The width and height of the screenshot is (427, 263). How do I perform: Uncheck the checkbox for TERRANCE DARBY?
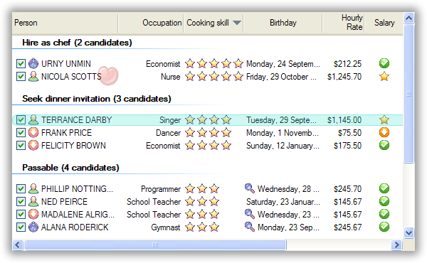point(21,119)
